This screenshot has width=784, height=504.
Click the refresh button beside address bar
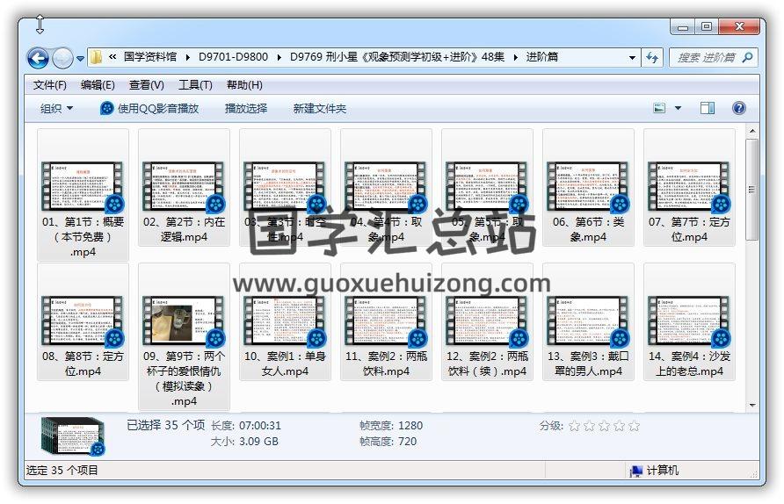coord(652,58)
